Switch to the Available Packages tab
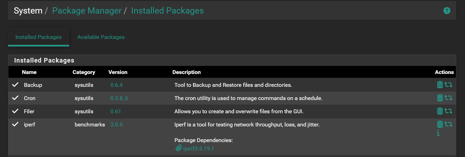Screen dimensions: 465x157 pos(101,37)
